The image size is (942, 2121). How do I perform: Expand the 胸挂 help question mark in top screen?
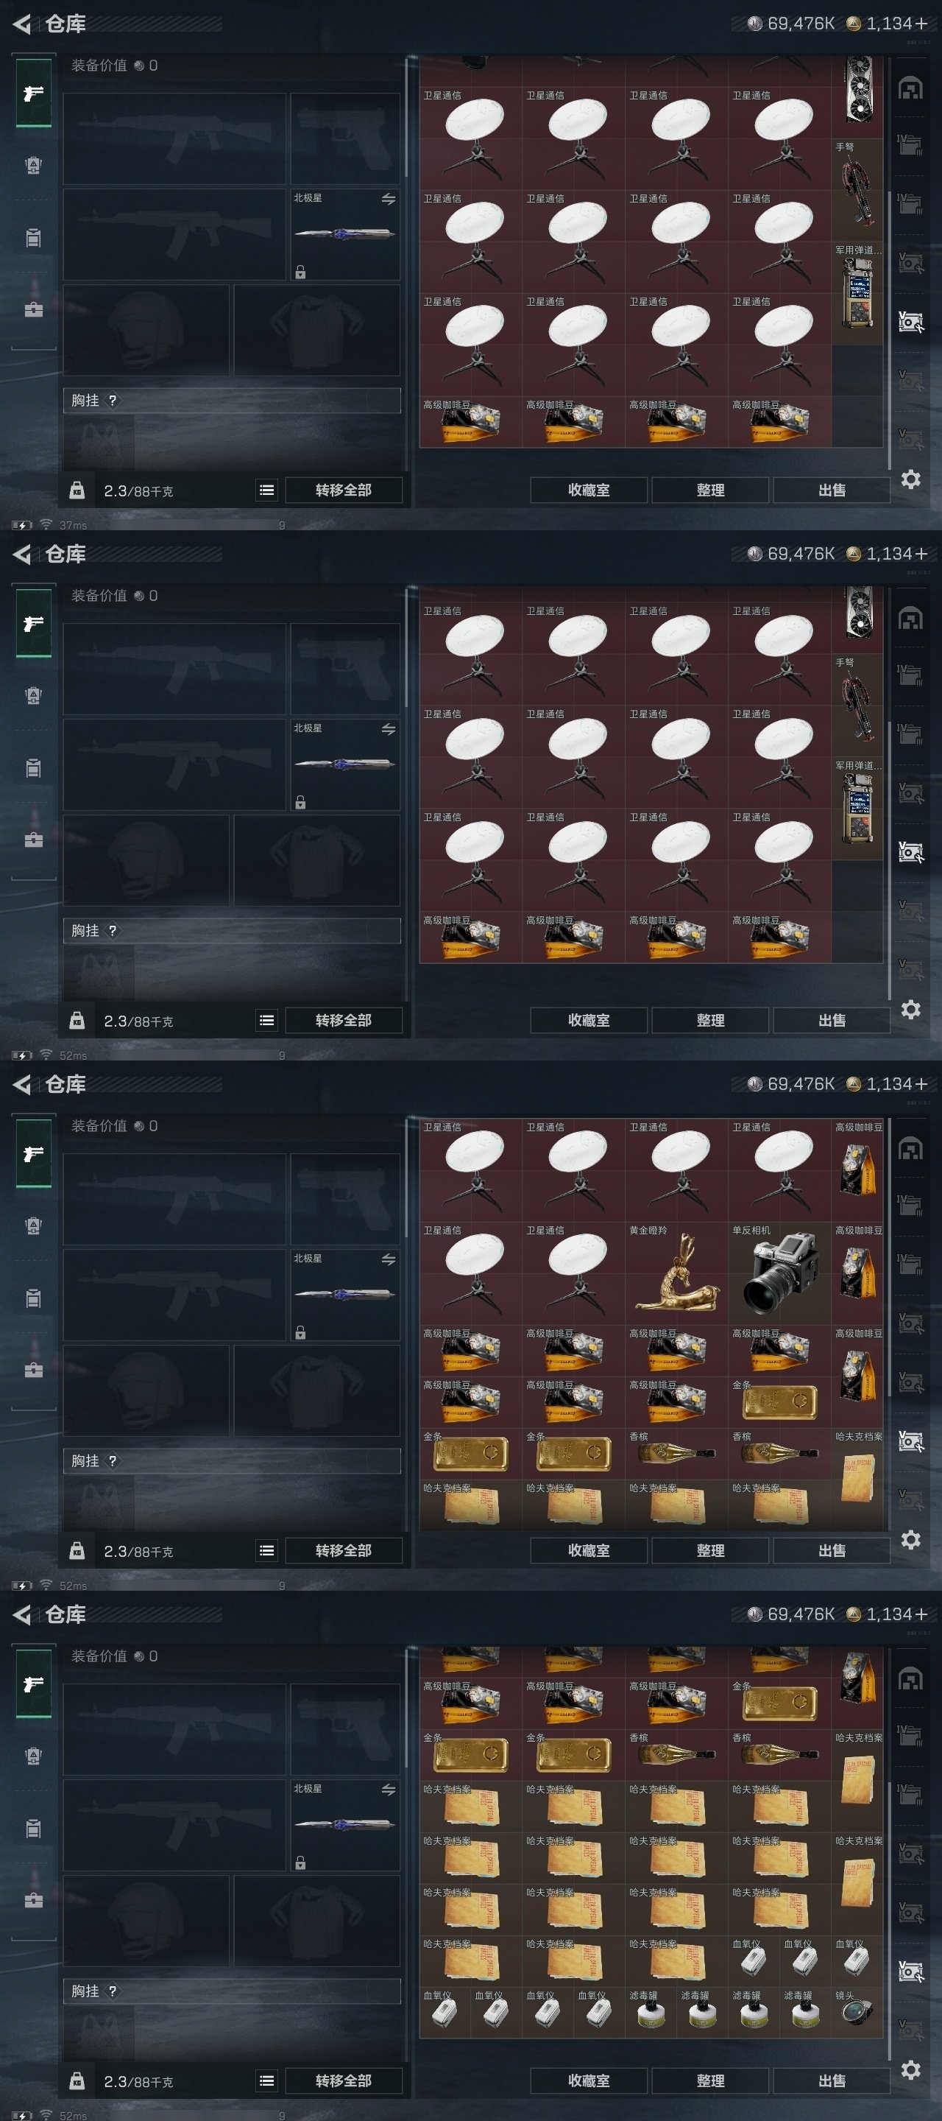tap(112, 400)
